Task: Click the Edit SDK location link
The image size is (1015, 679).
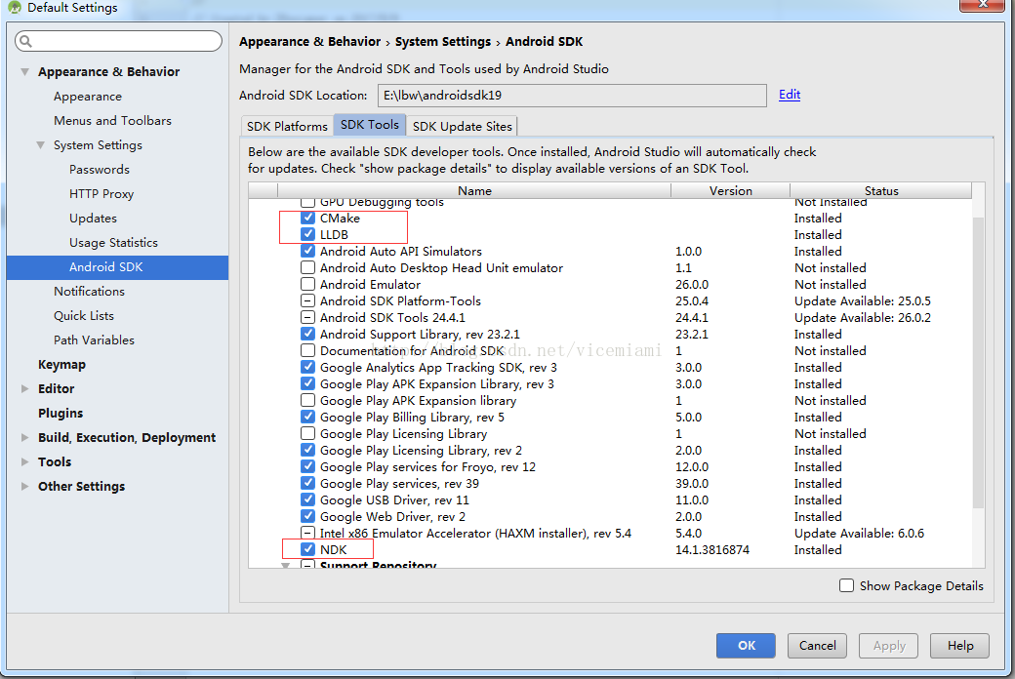Action: (x=790, y=95)
